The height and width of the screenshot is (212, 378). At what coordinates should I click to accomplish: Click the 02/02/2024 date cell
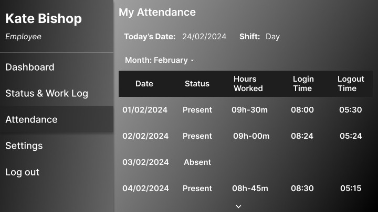145,136
